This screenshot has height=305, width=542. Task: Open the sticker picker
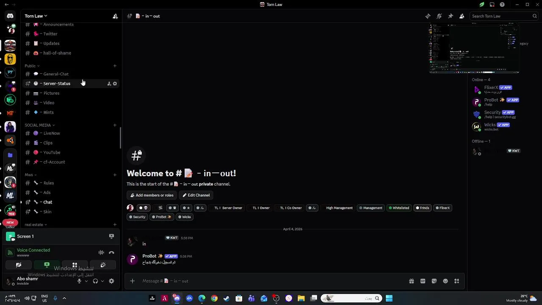pos(434,281)
